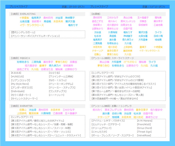This screenshot has height=146, width=175.
Task: Click 【アンコール1曲目】スターライトステージ header
Action: pyautogui.click(x=128, y=58)
